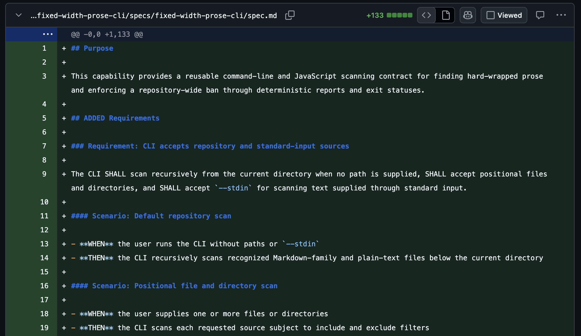Viewport: 581px width, 336px height.
Task: Switch to rich rendered file view
Action: (445, 15)
